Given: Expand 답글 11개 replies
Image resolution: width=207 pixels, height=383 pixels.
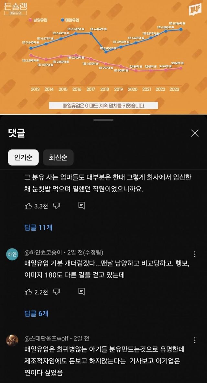Looking at the screenshot, I should (38, 228).
